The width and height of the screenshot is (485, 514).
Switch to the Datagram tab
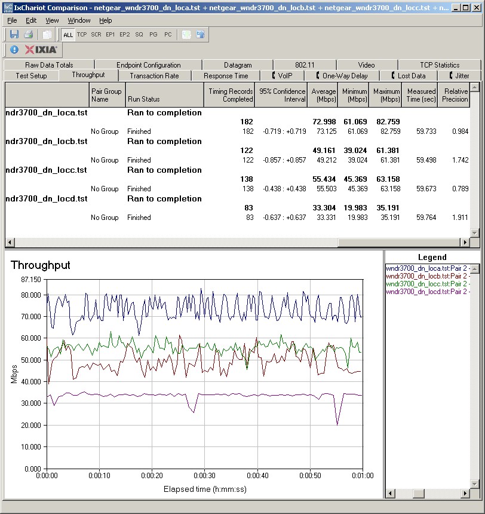tap(238, 65)
